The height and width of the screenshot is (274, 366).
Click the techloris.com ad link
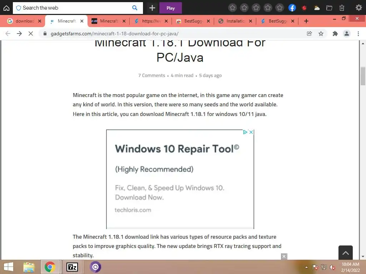(133, 210)
